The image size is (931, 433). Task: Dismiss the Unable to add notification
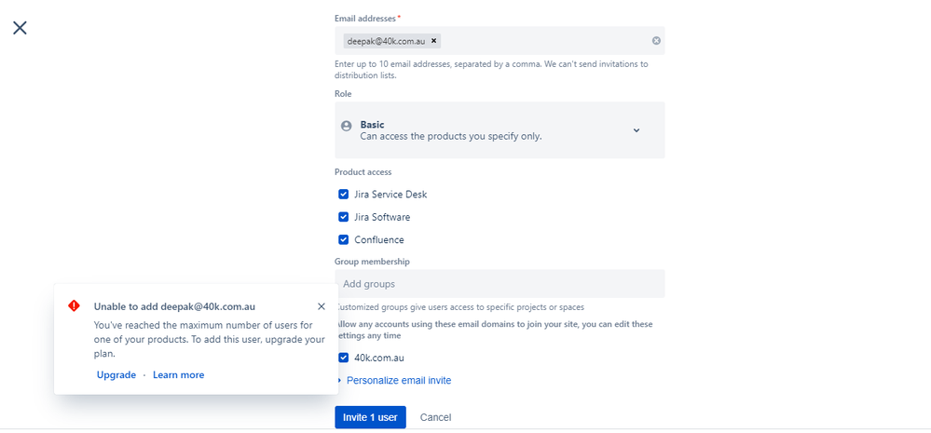coord(322,306)
